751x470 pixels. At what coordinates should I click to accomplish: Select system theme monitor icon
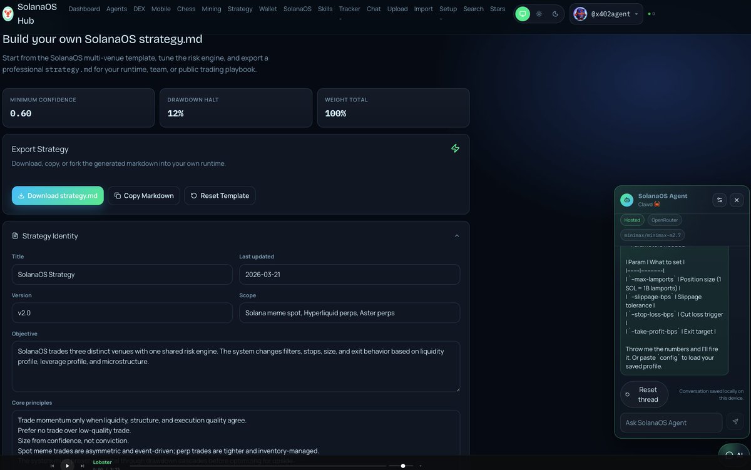click(523, 14)
